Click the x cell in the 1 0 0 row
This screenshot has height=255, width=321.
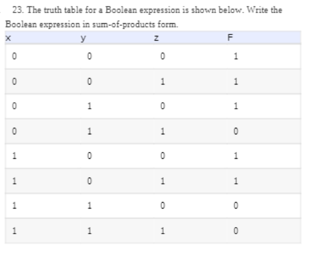pyautogui.click(x=14, y=156)
